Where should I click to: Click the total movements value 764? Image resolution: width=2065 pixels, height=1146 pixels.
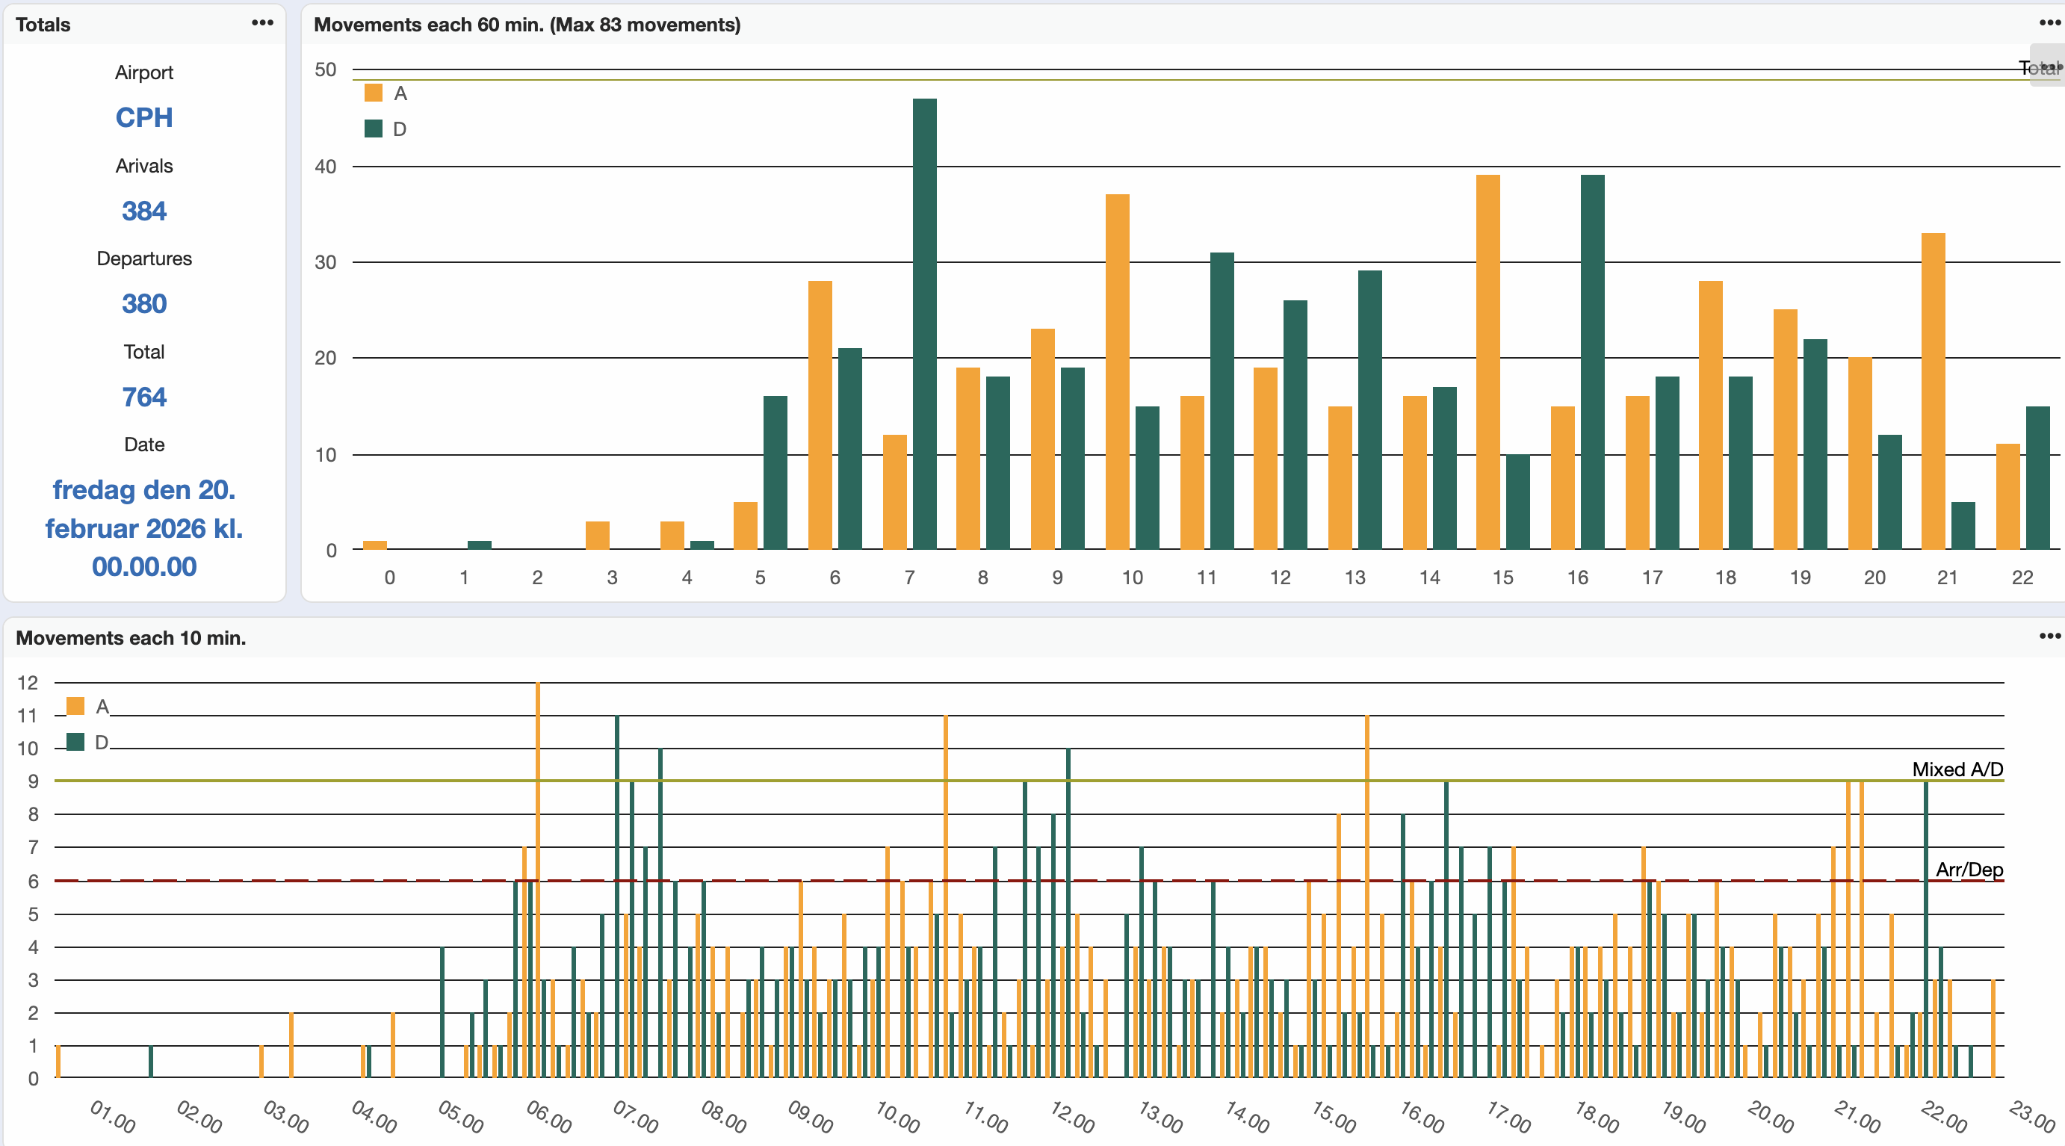(x=144, y=397)
